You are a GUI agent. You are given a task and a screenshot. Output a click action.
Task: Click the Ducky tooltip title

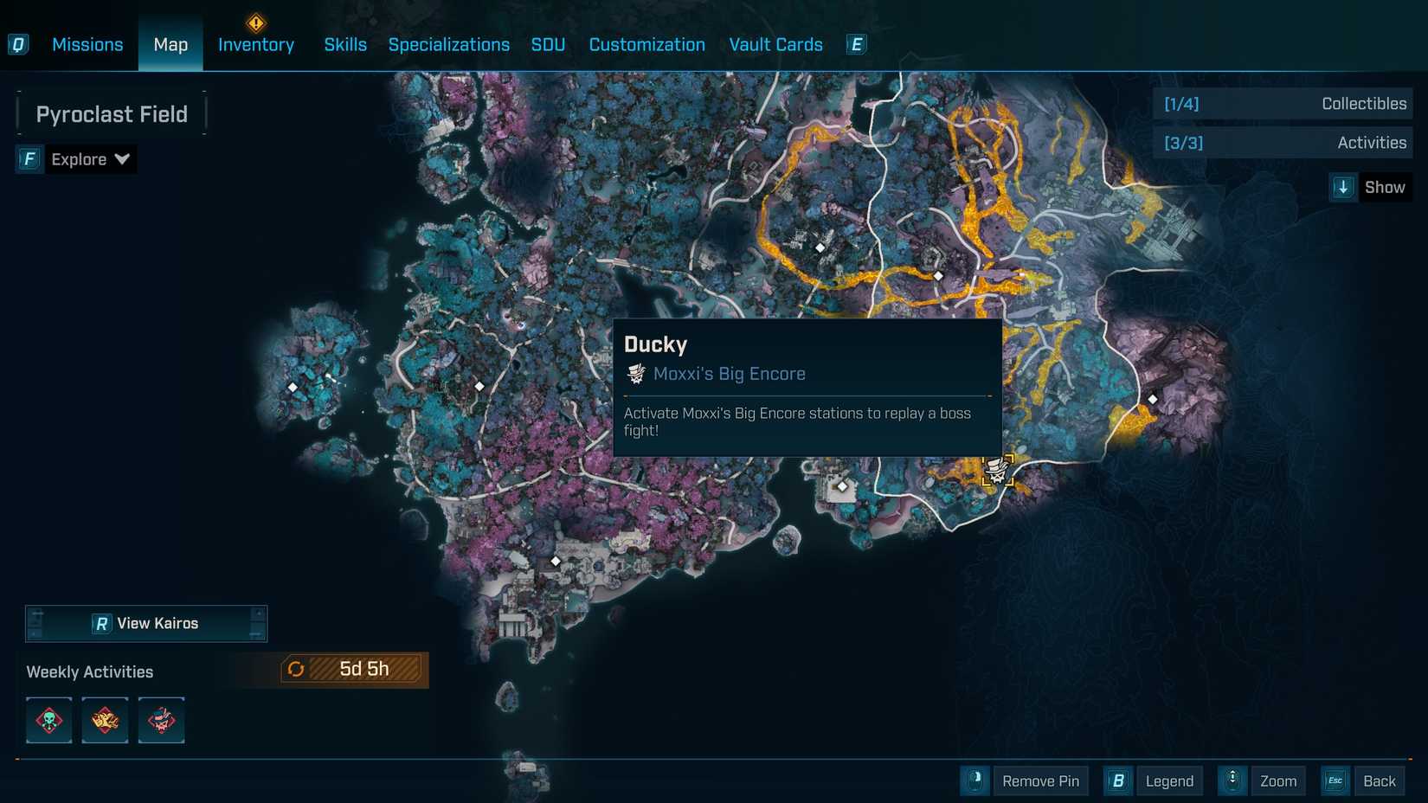[x=656, y=344]
